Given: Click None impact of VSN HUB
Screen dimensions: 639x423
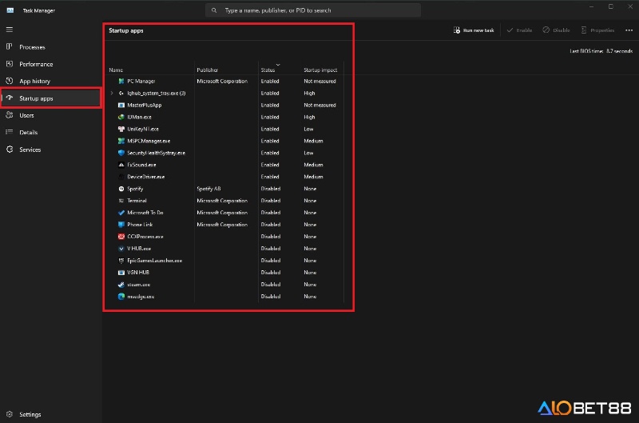Looking at the screenshot, I should pos(310,273).
